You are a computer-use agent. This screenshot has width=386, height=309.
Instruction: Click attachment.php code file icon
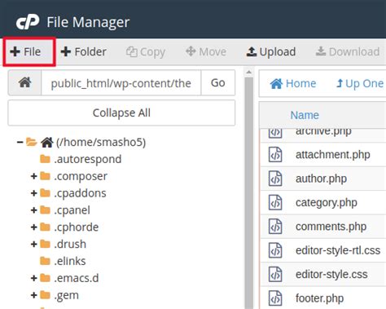point(275,155)
